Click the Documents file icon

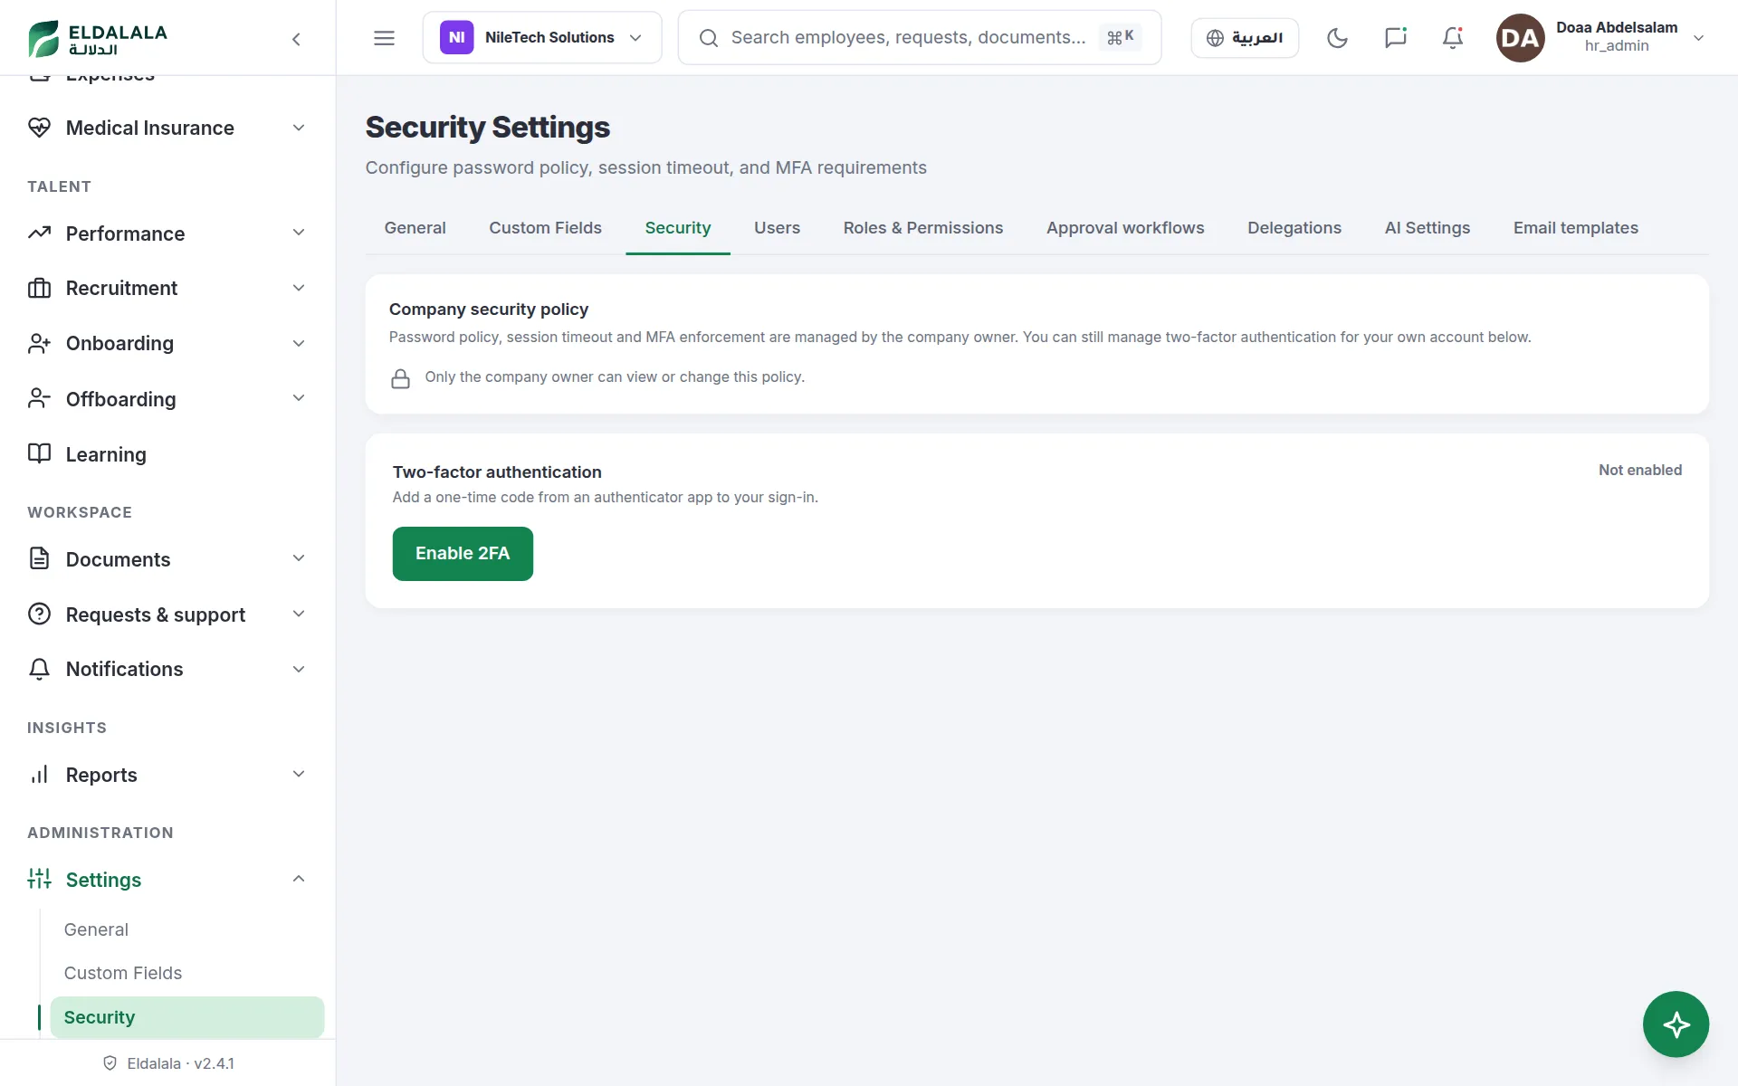point(39,558)
